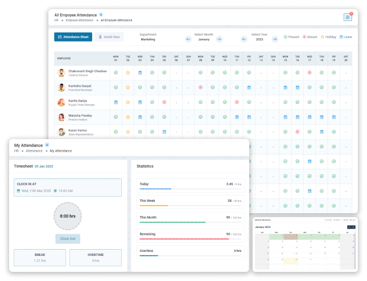Click Empoyee Attendance breadcrumb link
Image resolution: width=367 pixels, height=281 pixels.
coord(80,20)
